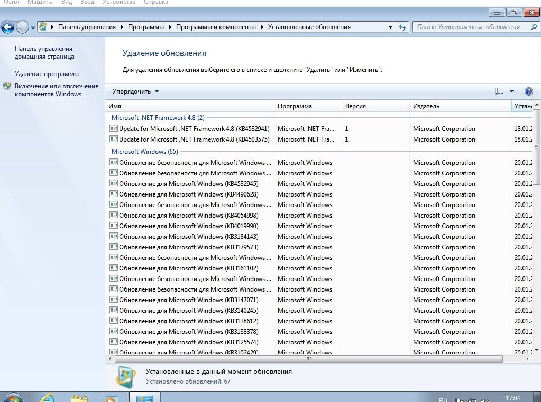Viewport: 541px width, 402px height.
Task: Click the greyed-out Forward navigation arrow
Action: tap(22, 27)
